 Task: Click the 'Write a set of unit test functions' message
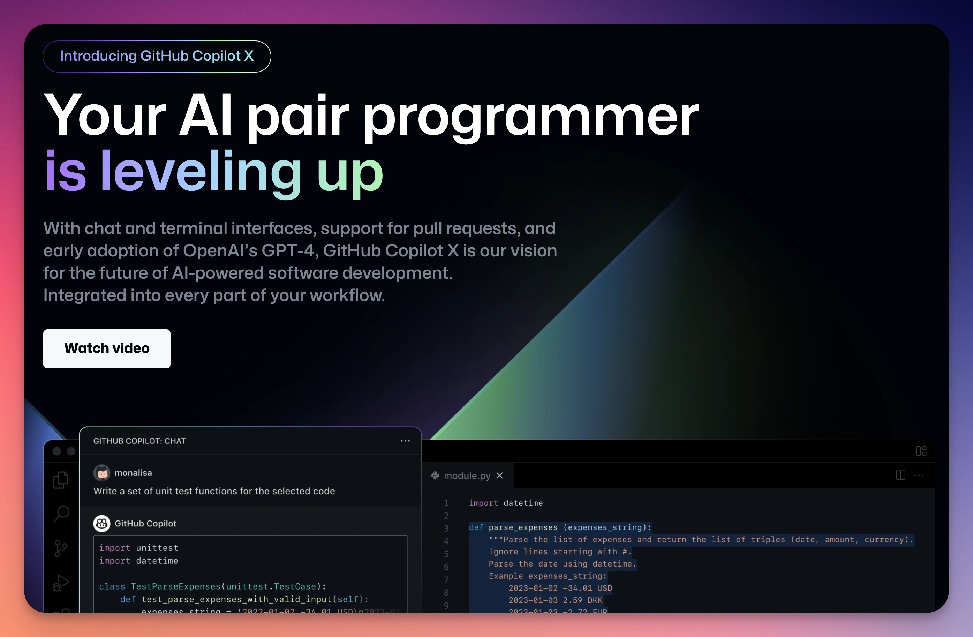click(x=214, y=491)
